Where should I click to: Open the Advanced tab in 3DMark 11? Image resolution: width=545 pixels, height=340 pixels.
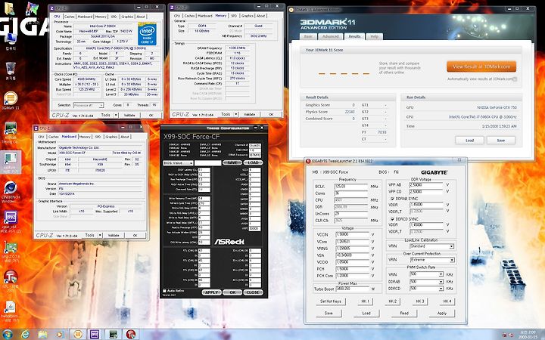[x=330, y=36]
